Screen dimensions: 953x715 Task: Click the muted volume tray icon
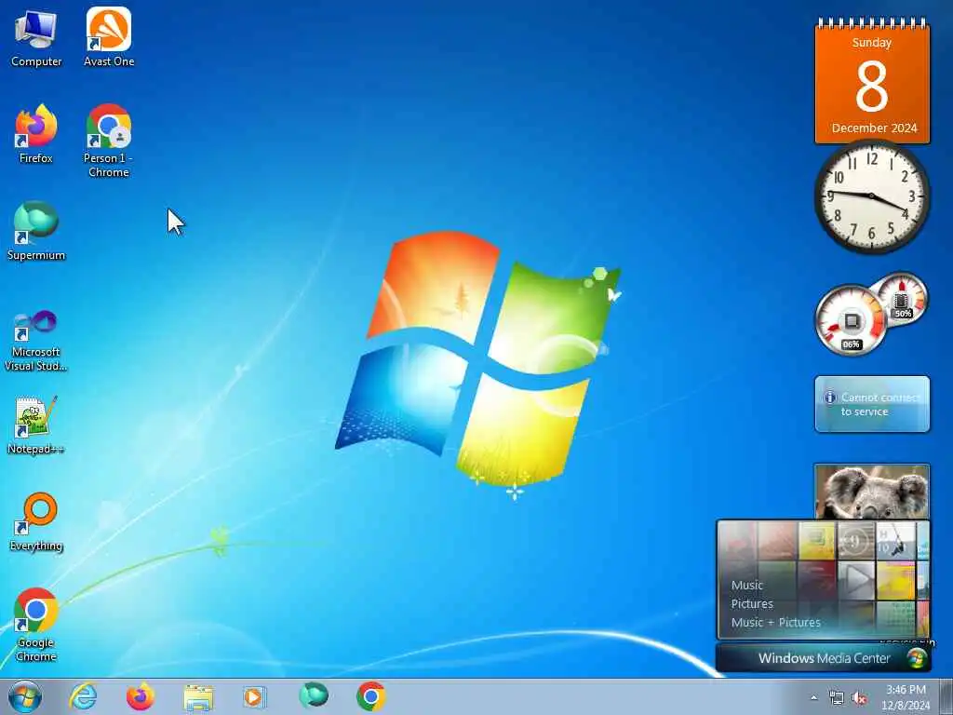(x=859, y=698)
